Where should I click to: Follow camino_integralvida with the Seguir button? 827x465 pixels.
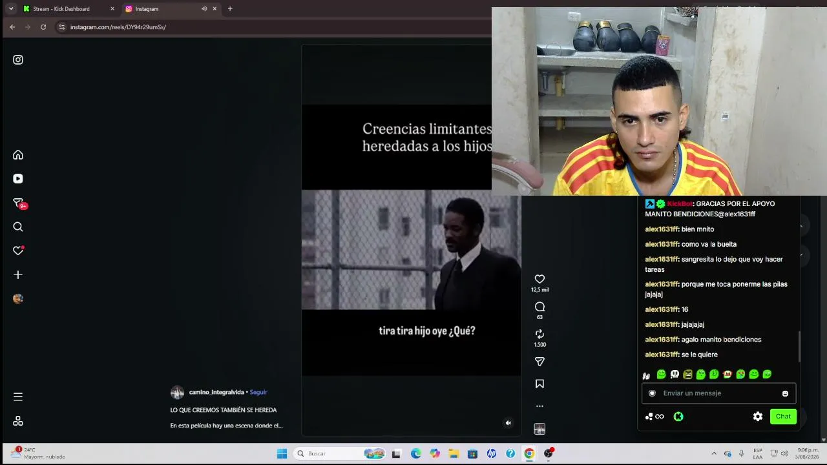tap(258, 392)
